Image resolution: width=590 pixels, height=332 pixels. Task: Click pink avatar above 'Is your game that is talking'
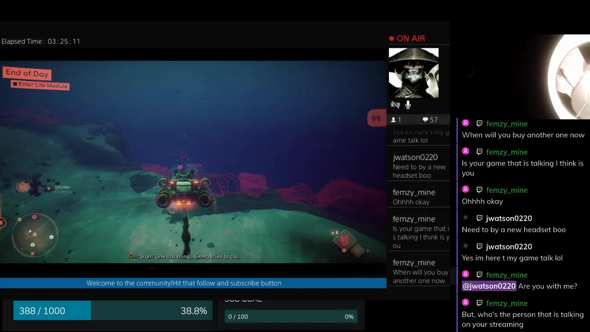(x=466, y=151)
